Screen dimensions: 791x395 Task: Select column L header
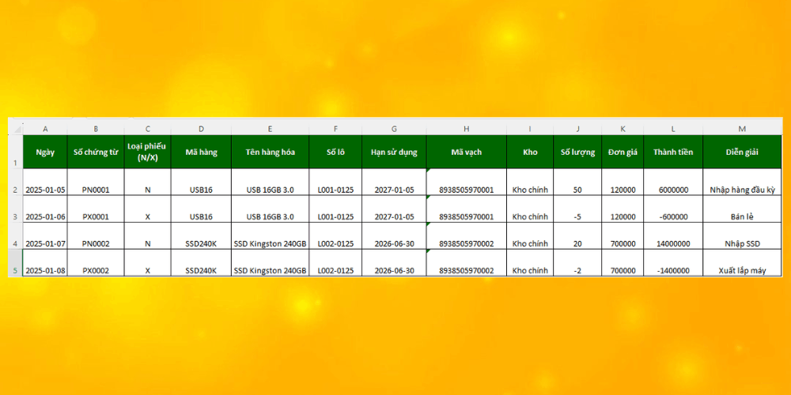[673, 130]
